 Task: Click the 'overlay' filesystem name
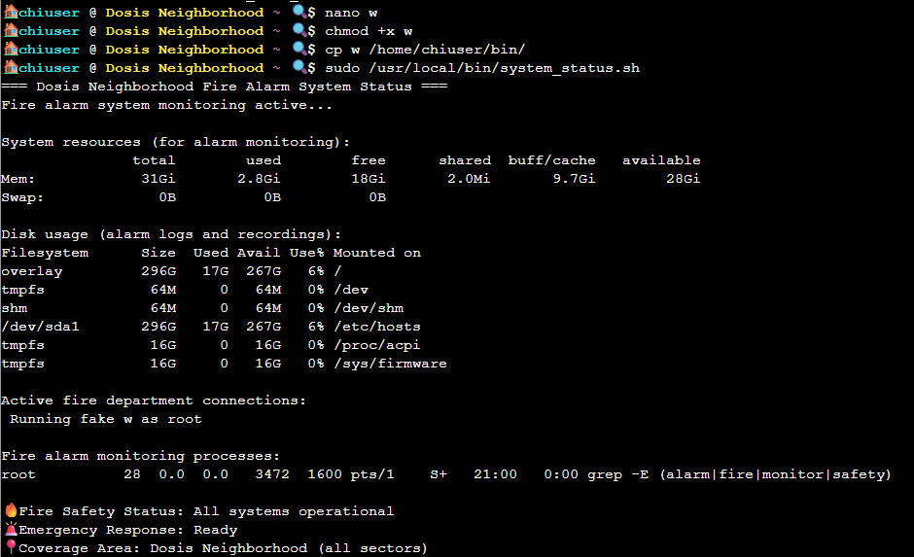coord(31,272)
